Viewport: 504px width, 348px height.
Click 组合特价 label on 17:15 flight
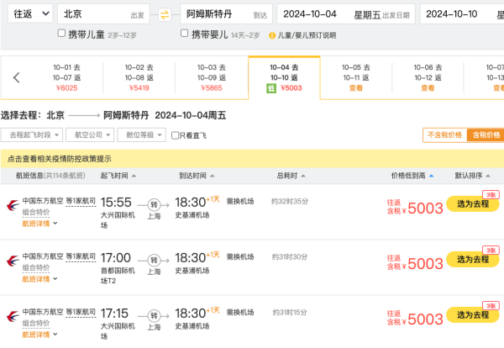pyautogui.click(x=35, y=324)
